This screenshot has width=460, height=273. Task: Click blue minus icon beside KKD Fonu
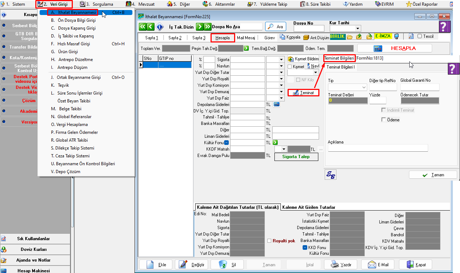(305, 247)
